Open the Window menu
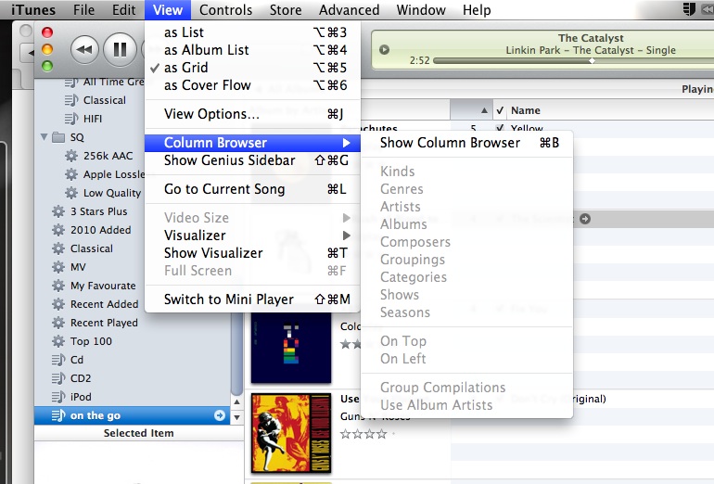This screenshot has height=484, width=714. tap(421, 9)
